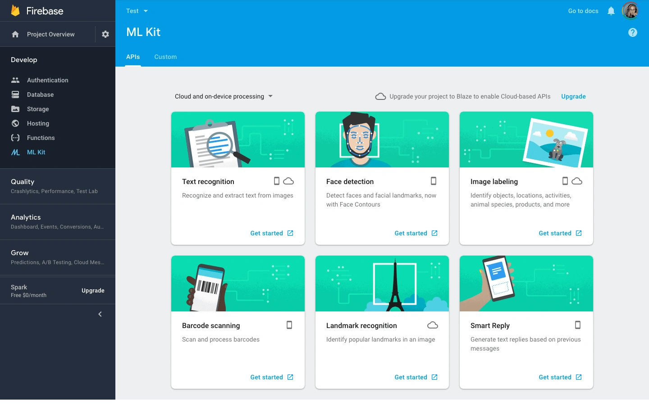Switch to the Custom tab

pos(165,57)
